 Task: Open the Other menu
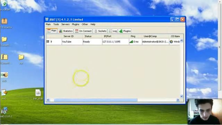click(x=85, y=24)
